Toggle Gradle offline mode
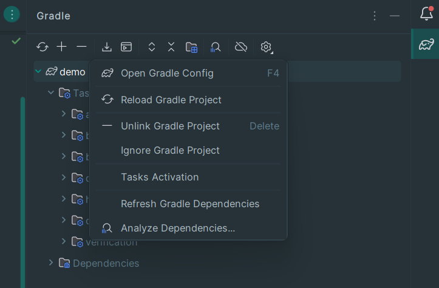The image size is (439, 288). 241,47
